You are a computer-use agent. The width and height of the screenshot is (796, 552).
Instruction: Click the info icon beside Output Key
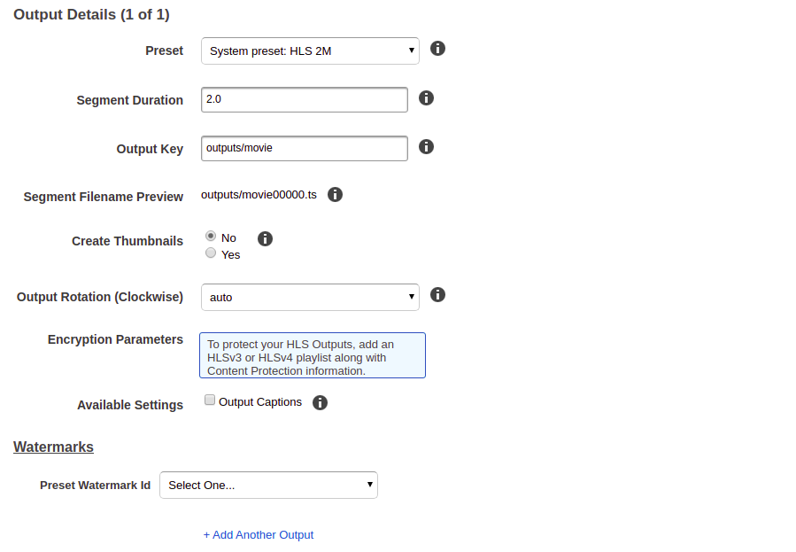(426, 147)
